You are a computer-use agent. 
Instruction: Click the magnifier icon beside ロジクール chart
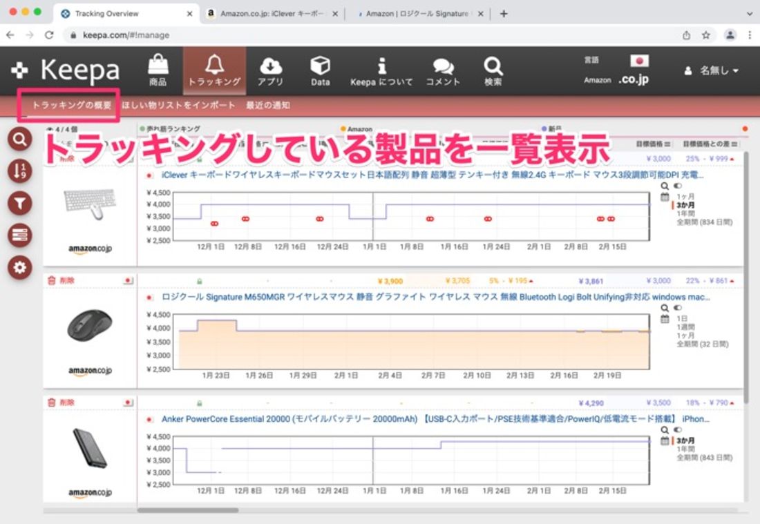(x=665, y=308)
